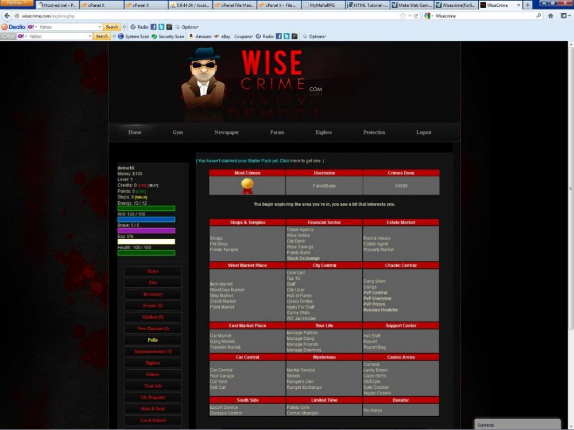Click the page reload icon
This screenshot has width=574, height=430.
(x=416, y=16)
